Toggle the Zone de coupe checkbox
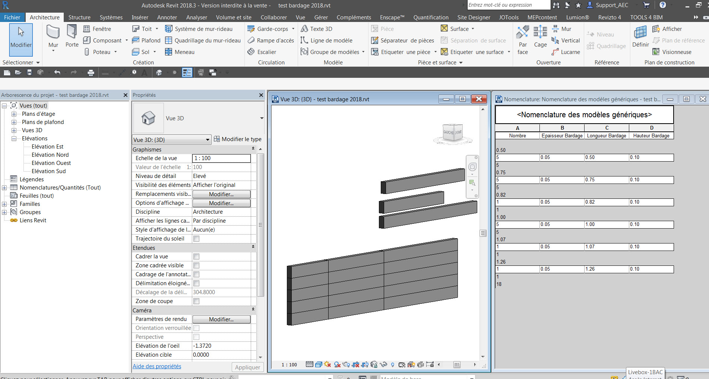This screenshot has height=379, width=709. pyautogui.click(x=196, y=301)
